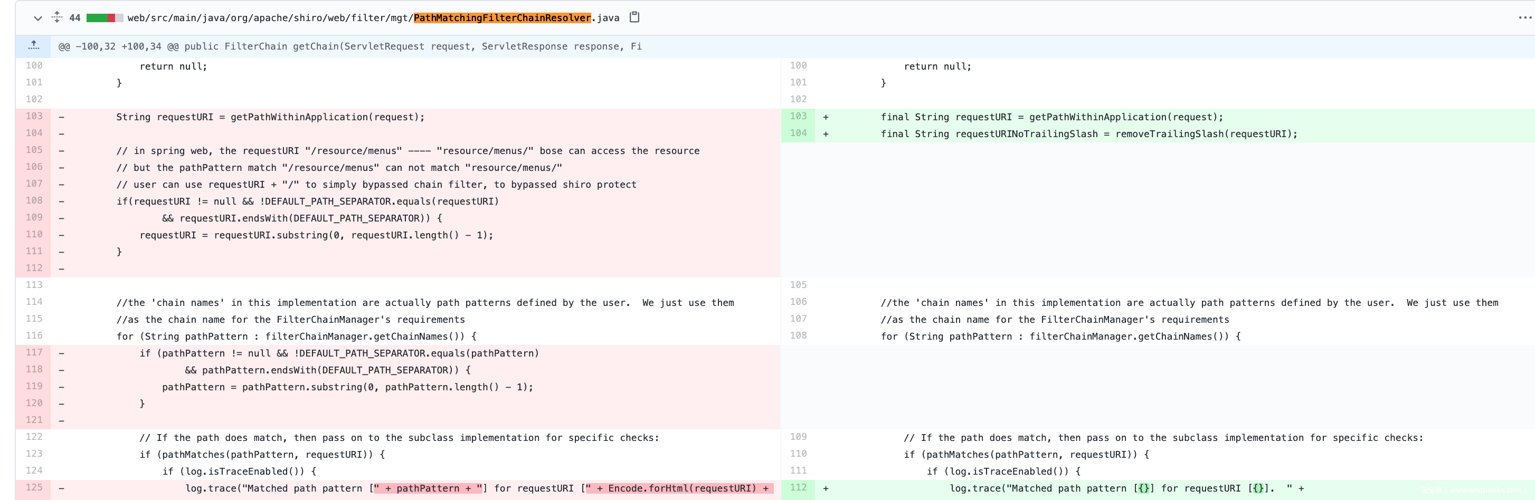Click left line number 125 for log.trace

[34, 487]
